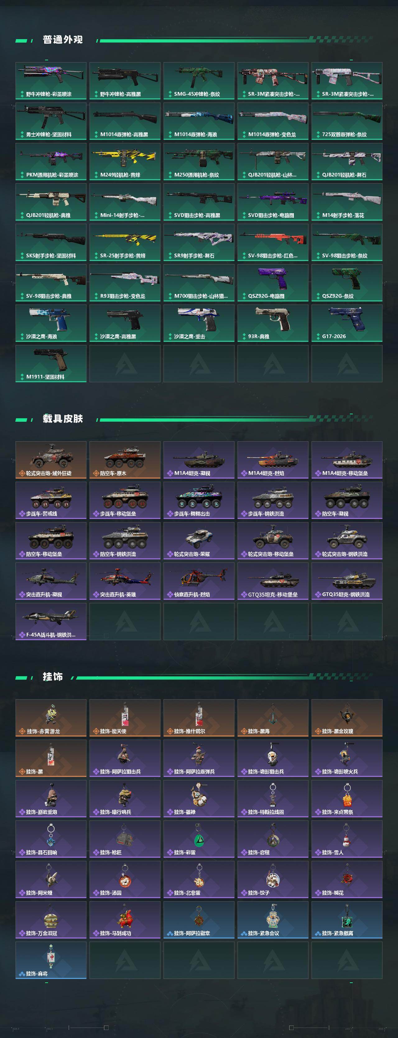Click the 挂饰-来点薯条 fries charm
Image resolution: width=398 pixels, height=1038 pixels.
coord(347,799)
